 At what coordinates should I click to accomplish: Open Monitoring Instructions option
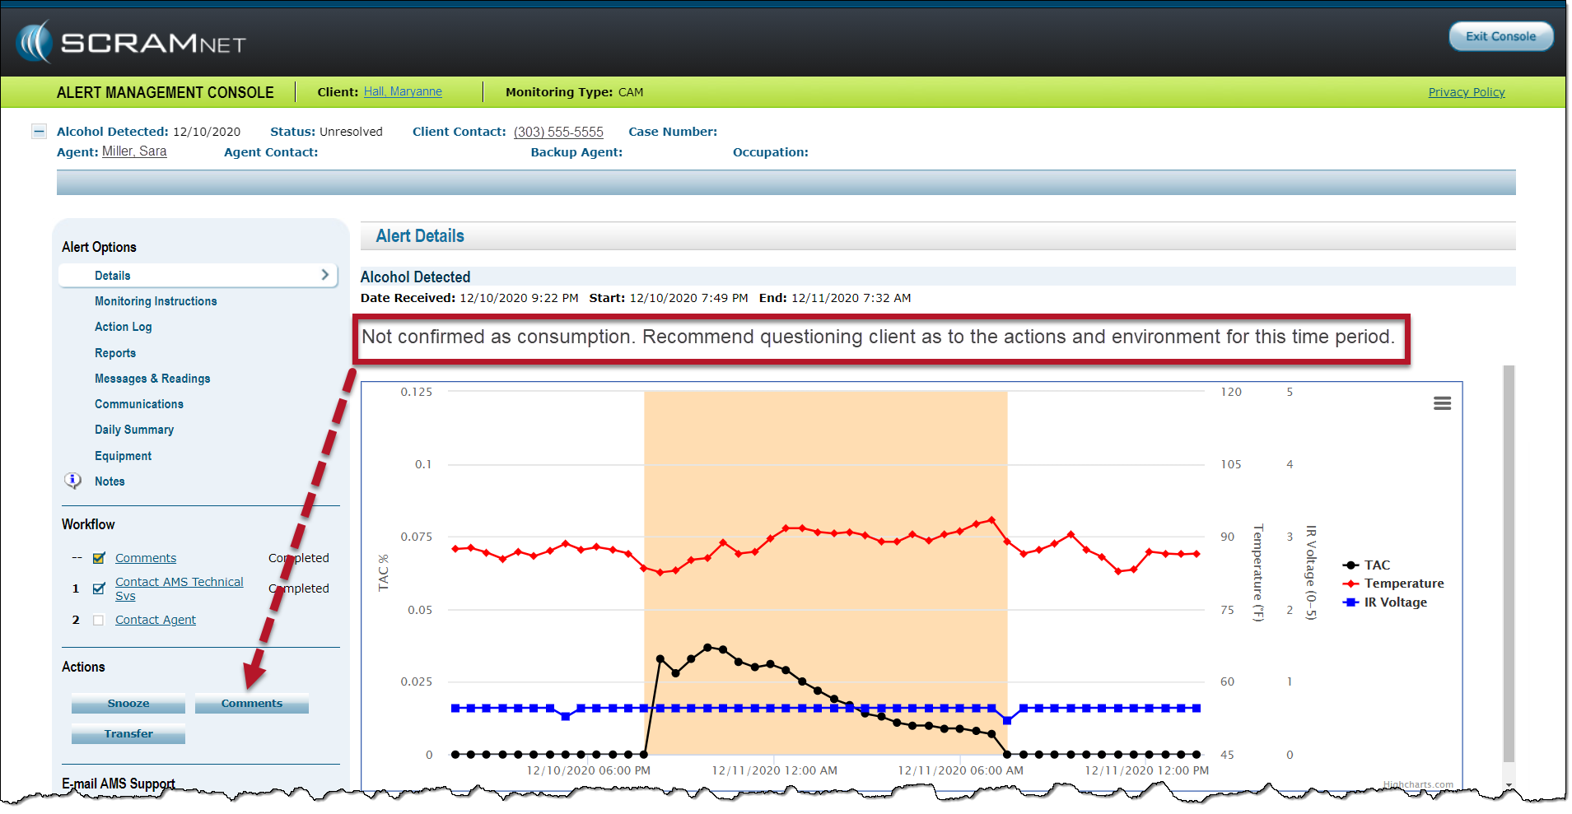[x=156, y=301]
